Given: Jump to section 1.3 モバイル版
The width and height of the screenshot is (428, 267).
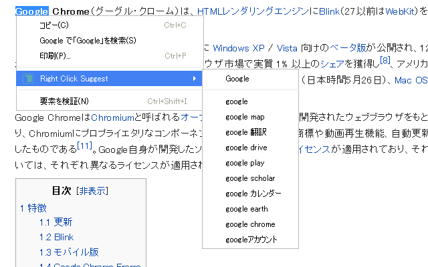Looking at the screenshot, I should 69,252.
